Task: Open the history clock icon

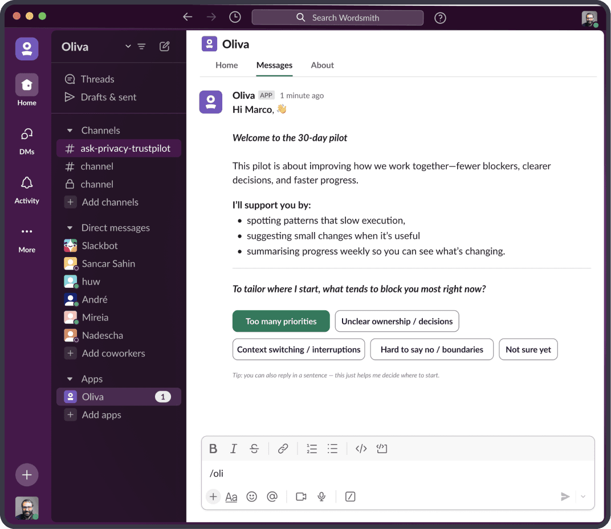Action: point(235,17)
